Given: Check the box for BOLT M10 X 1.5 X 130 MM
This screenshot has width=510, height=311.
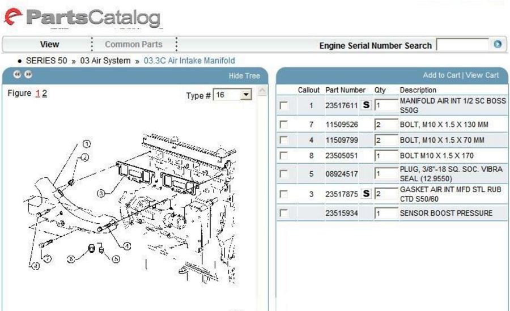Looking at the screenshot, I should [284, 125].
